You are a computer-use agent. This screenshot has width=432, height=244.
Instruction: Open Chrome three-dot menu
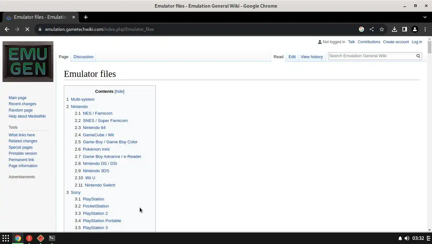pyautogui.click(x=425, y=29)
